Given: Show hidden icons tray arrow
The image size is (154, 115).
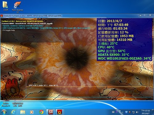Looking at the screenshot, I should [x=123, y=112].
